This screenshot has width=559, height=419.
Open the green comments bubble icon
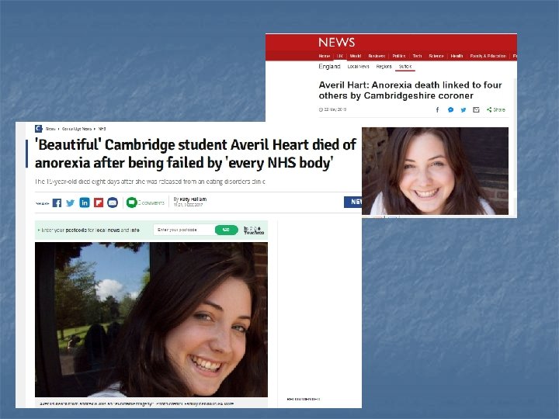[x=131, y=203]
